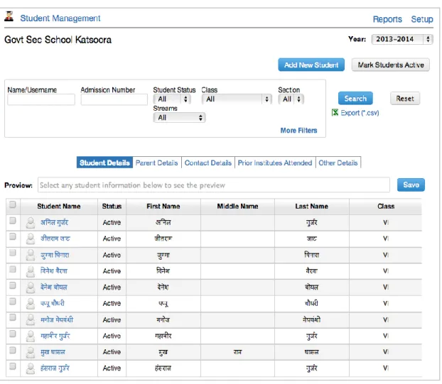Screen dimensions: 442x384
Task: Open Reports link in header
Action: point(387,19)
